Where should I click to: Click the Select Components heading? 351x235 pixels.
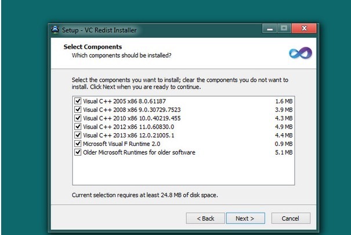click(x=93, y=47)
